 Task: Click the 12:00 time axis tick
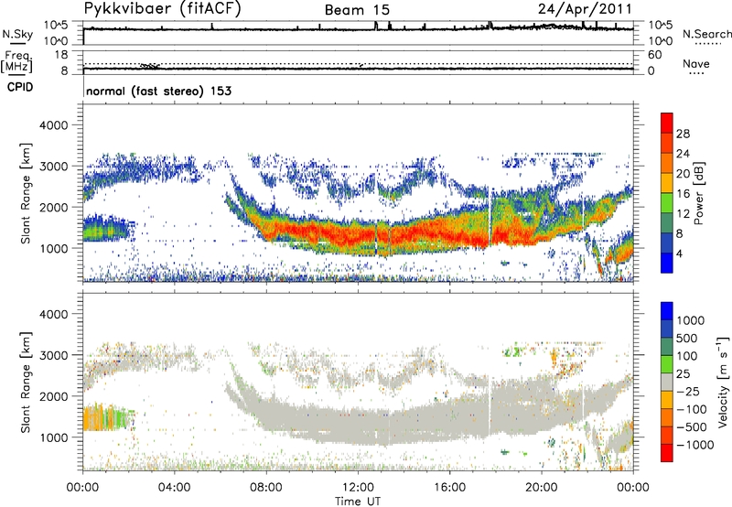(358, 488)
